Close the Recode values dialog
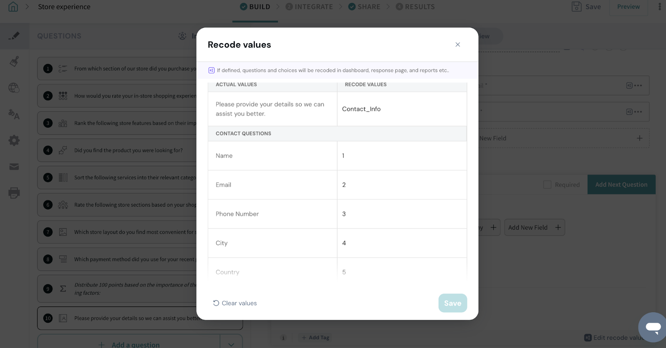This screenshot has width=666, height=348. [x=457, y=44]
